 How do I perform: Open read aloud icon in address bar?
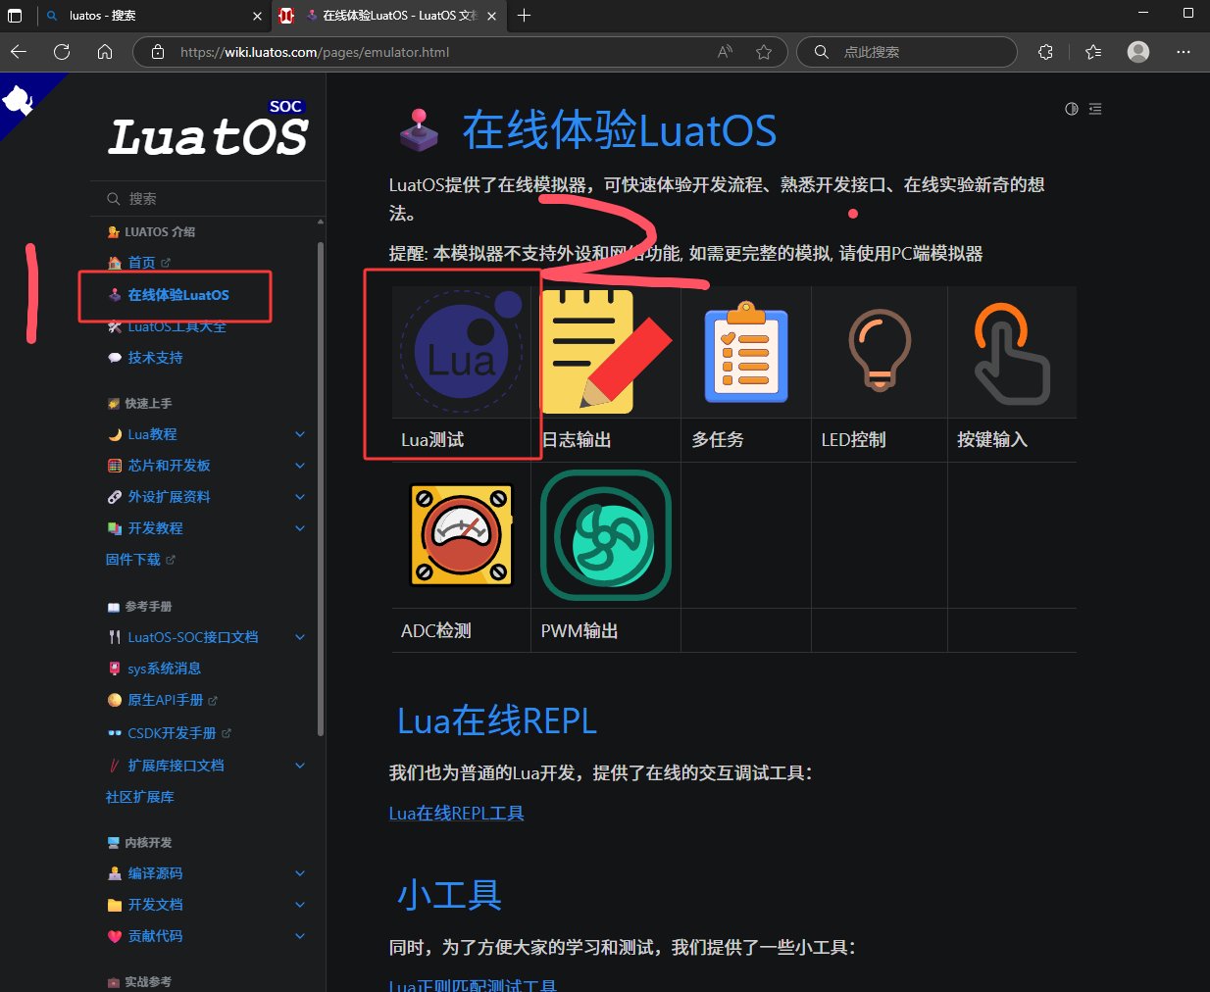(x=725, y=52)
